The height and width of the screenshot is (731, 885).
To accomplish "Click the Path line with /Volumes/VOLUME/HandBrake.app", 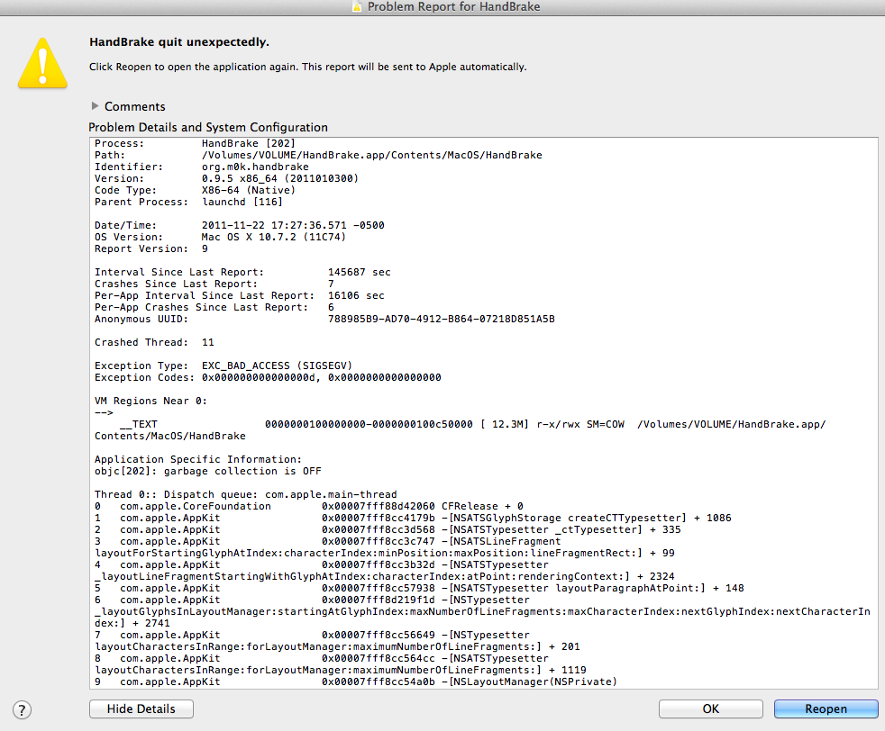I will click(318, 155).
